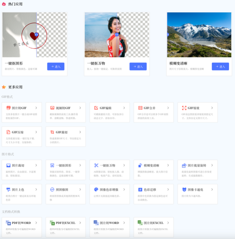Open the 图像色彩增强 tool title
Image resolution: width=235 pixels, height=239 pixels.
pyautogui.click(x=109, y=190)
